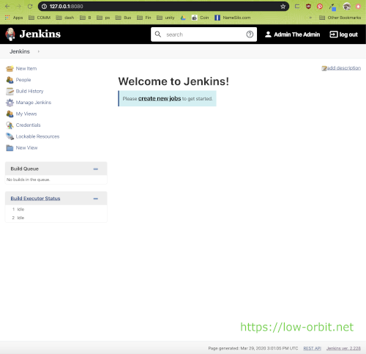Image resolution: width=366 pixels, height=354 pixels.
Task: Open New View link
Action: [26, 148]
